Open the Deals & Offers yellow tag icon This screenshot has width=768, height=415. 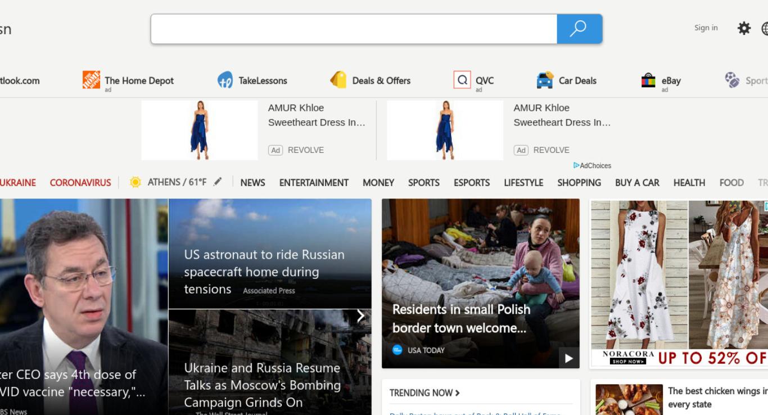[338, 80]
